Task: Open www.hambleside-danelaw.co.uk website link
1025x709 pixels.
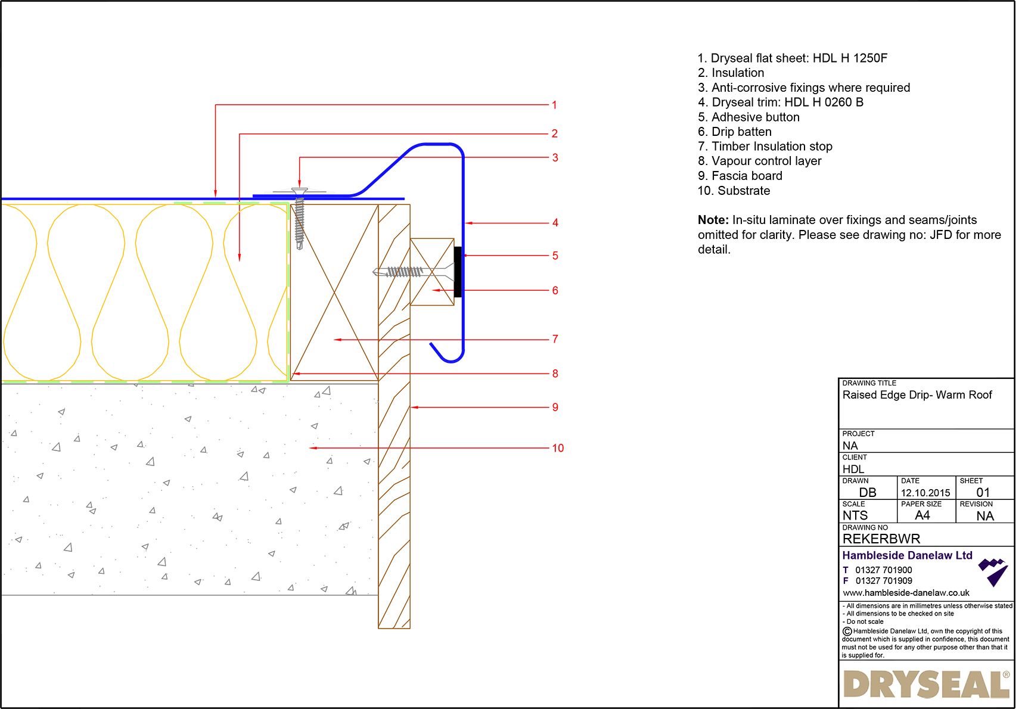Action: [906, 593]
